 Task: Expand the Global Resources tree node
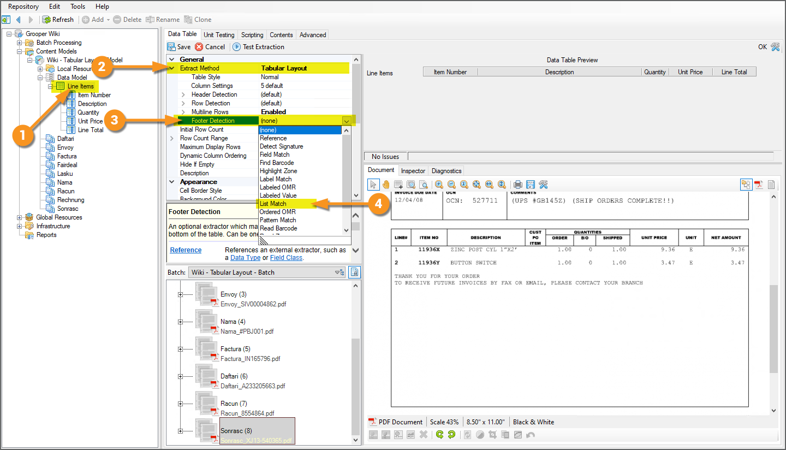[20, 217]
